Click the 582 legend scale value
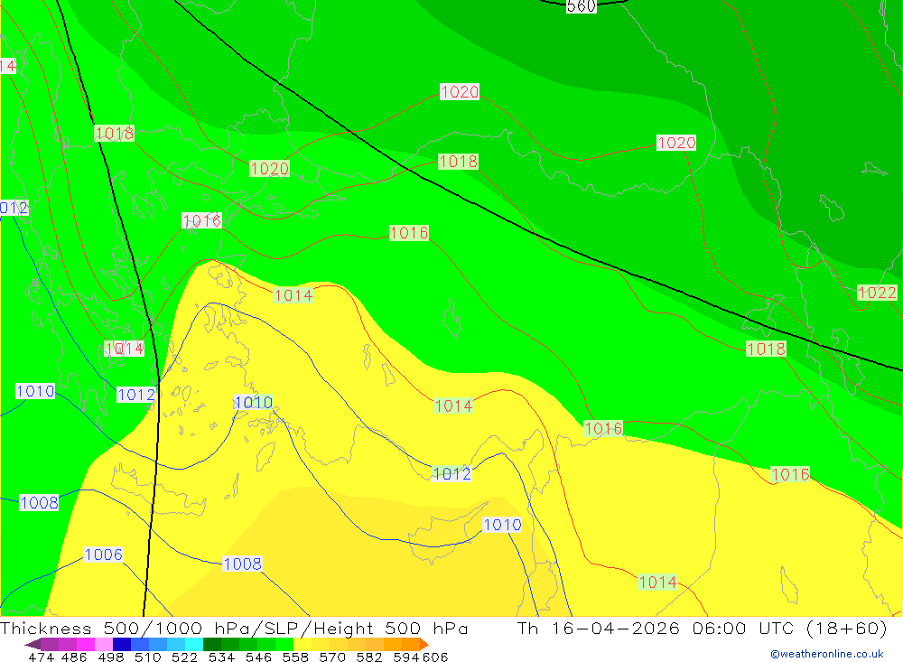 tap(368, 657)
